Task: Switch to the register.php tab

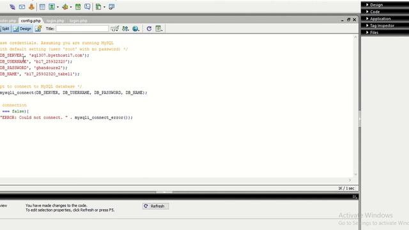Action: click(x=8, y=20)
